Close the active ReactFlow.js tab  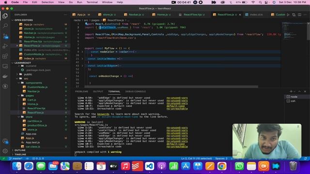click(240, 15)
